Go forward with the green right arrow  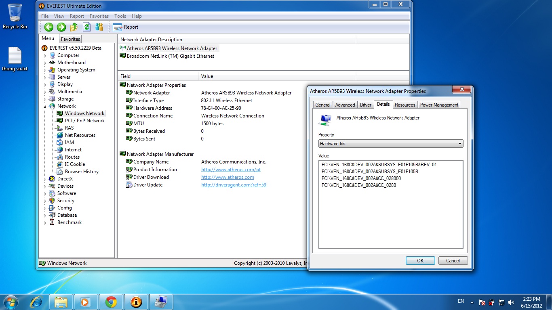point(61,27)
